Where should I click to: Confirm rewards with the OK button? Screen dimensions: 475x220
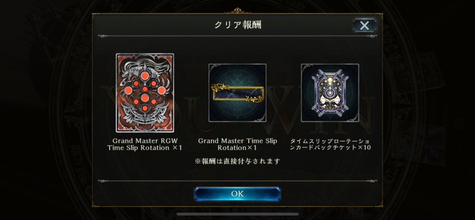pos(237,194)
